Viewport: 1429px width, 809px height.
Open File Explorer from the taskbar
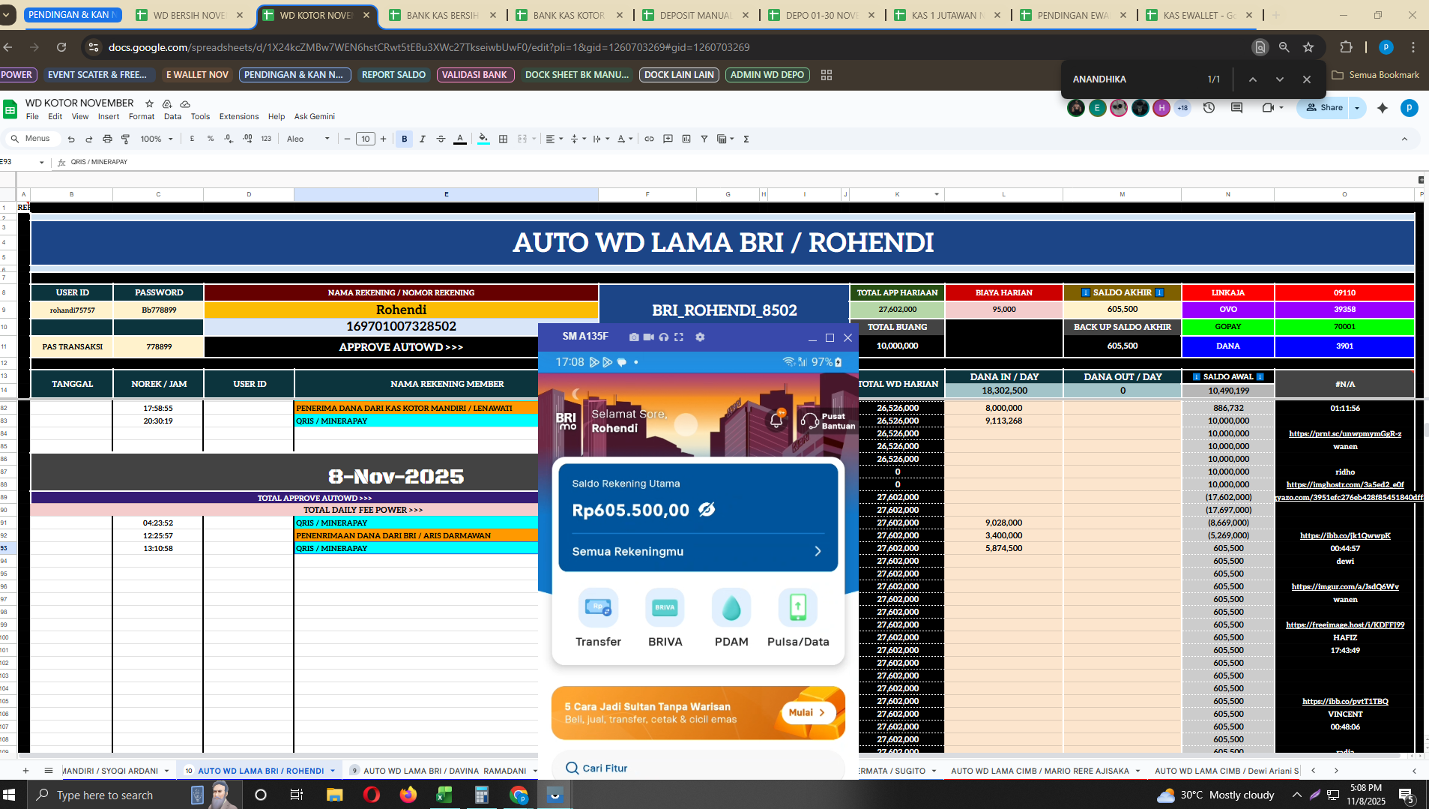click(x=334, y=795)
